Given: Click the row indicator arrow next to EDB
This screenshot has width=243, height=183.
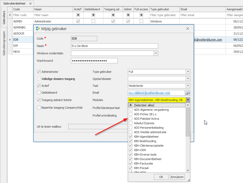Looking at the screenshot, I should pyautogui.click(x=10, y=40).
